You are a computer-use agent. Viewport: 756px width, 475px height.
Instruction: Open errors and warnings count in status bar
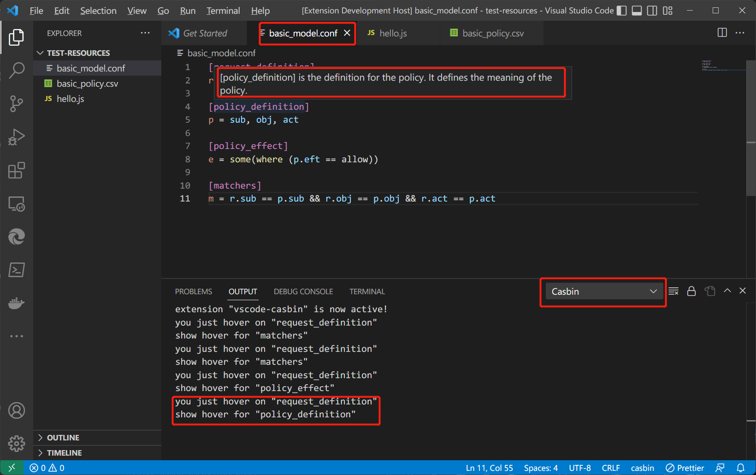point(47,468)
